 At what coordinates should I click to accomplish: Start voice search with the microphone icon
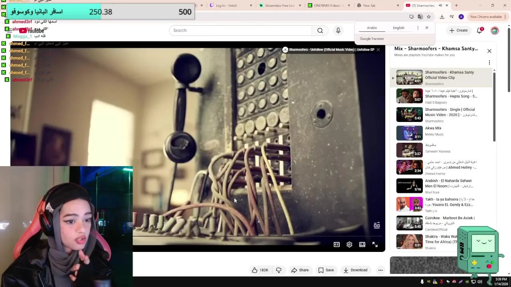[338, 30]
